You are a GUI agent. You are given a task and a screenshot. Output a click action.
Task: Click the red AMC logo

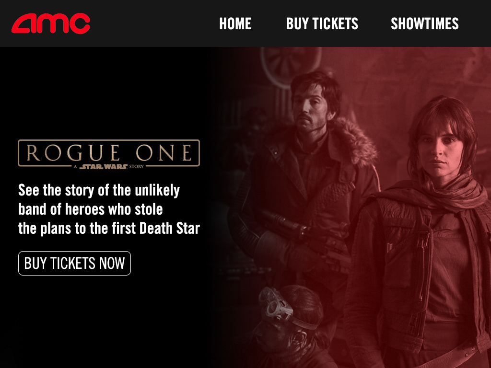point(51,23)
